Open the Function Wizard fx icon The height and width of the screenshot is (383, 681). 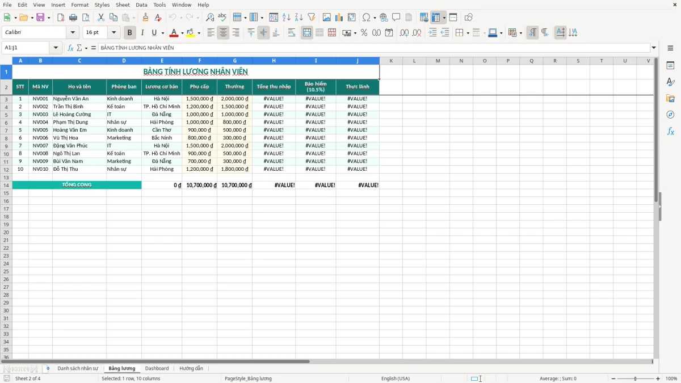click(x=70, y=48)
